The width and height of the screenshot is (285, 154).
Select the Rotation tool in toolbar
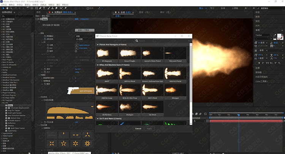click(x=28, y=8)
